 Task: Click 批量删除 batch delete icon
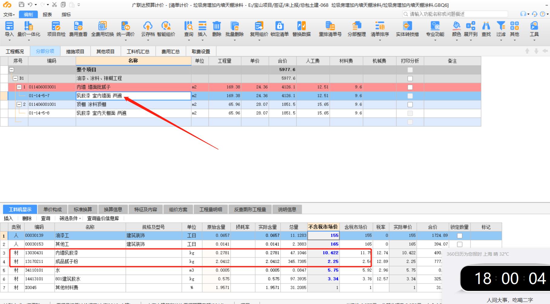click(x=234, y=26)
